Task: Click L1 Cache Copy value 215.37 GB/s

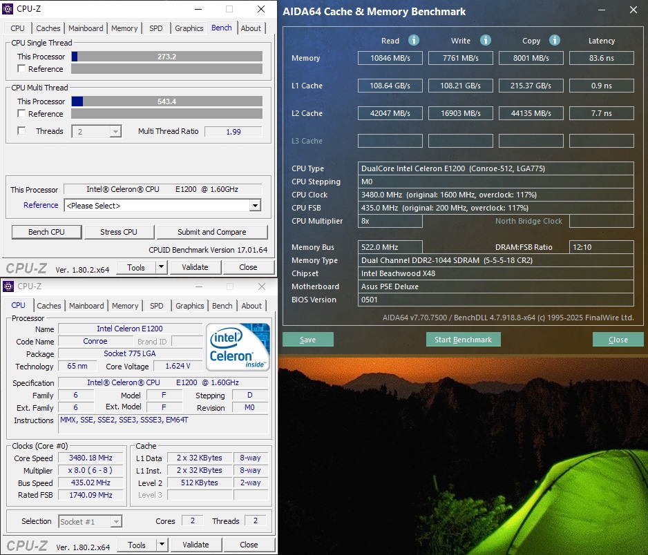Action: [x=531, y=86]
